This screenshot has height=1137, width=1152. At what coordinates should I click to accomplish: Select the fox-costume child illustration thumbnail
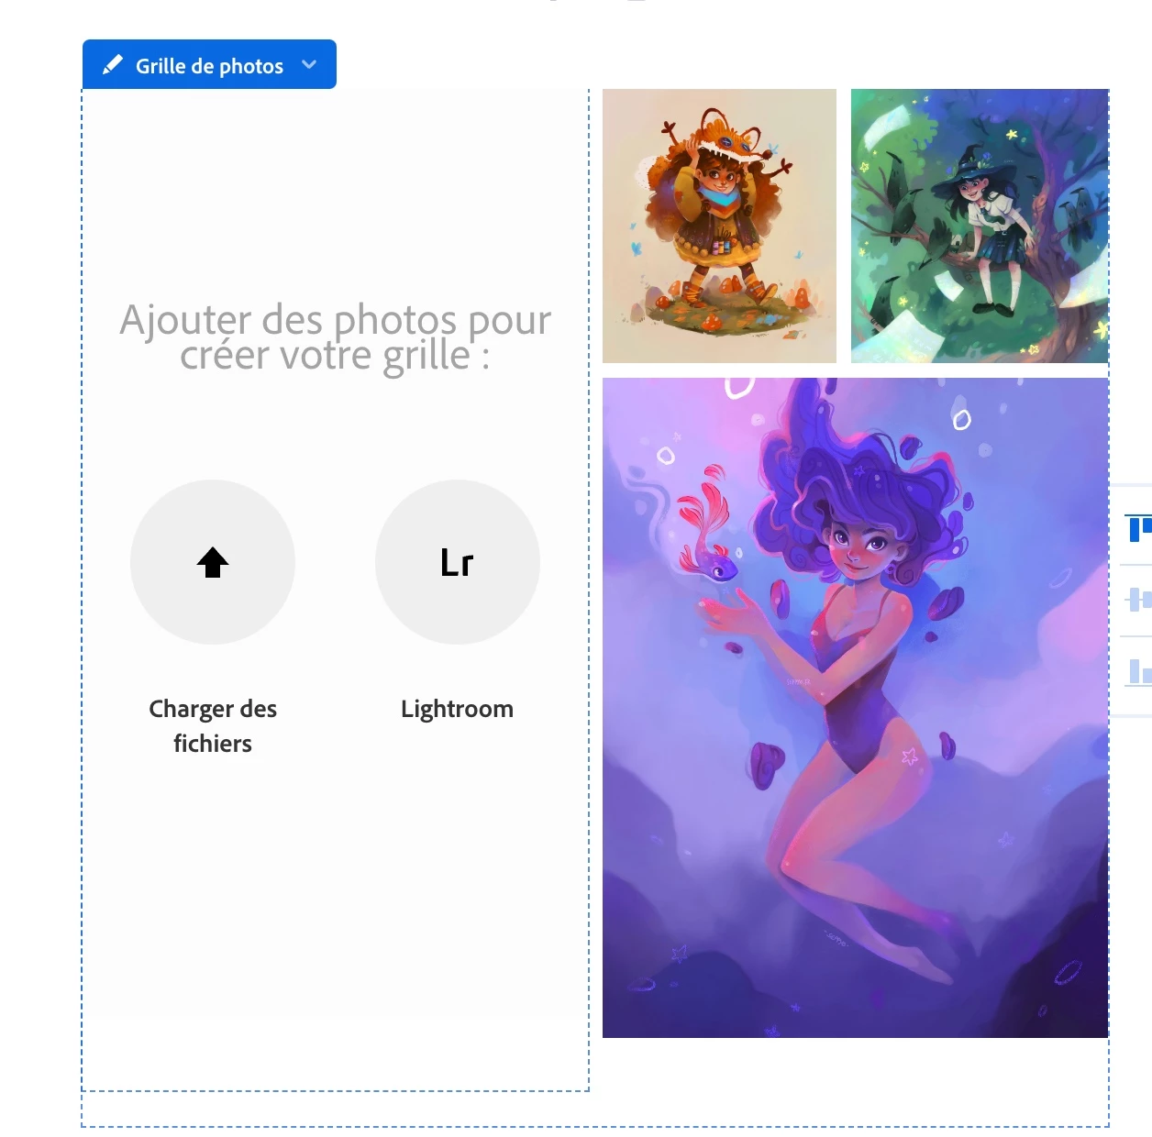click(x=719, y=226)
